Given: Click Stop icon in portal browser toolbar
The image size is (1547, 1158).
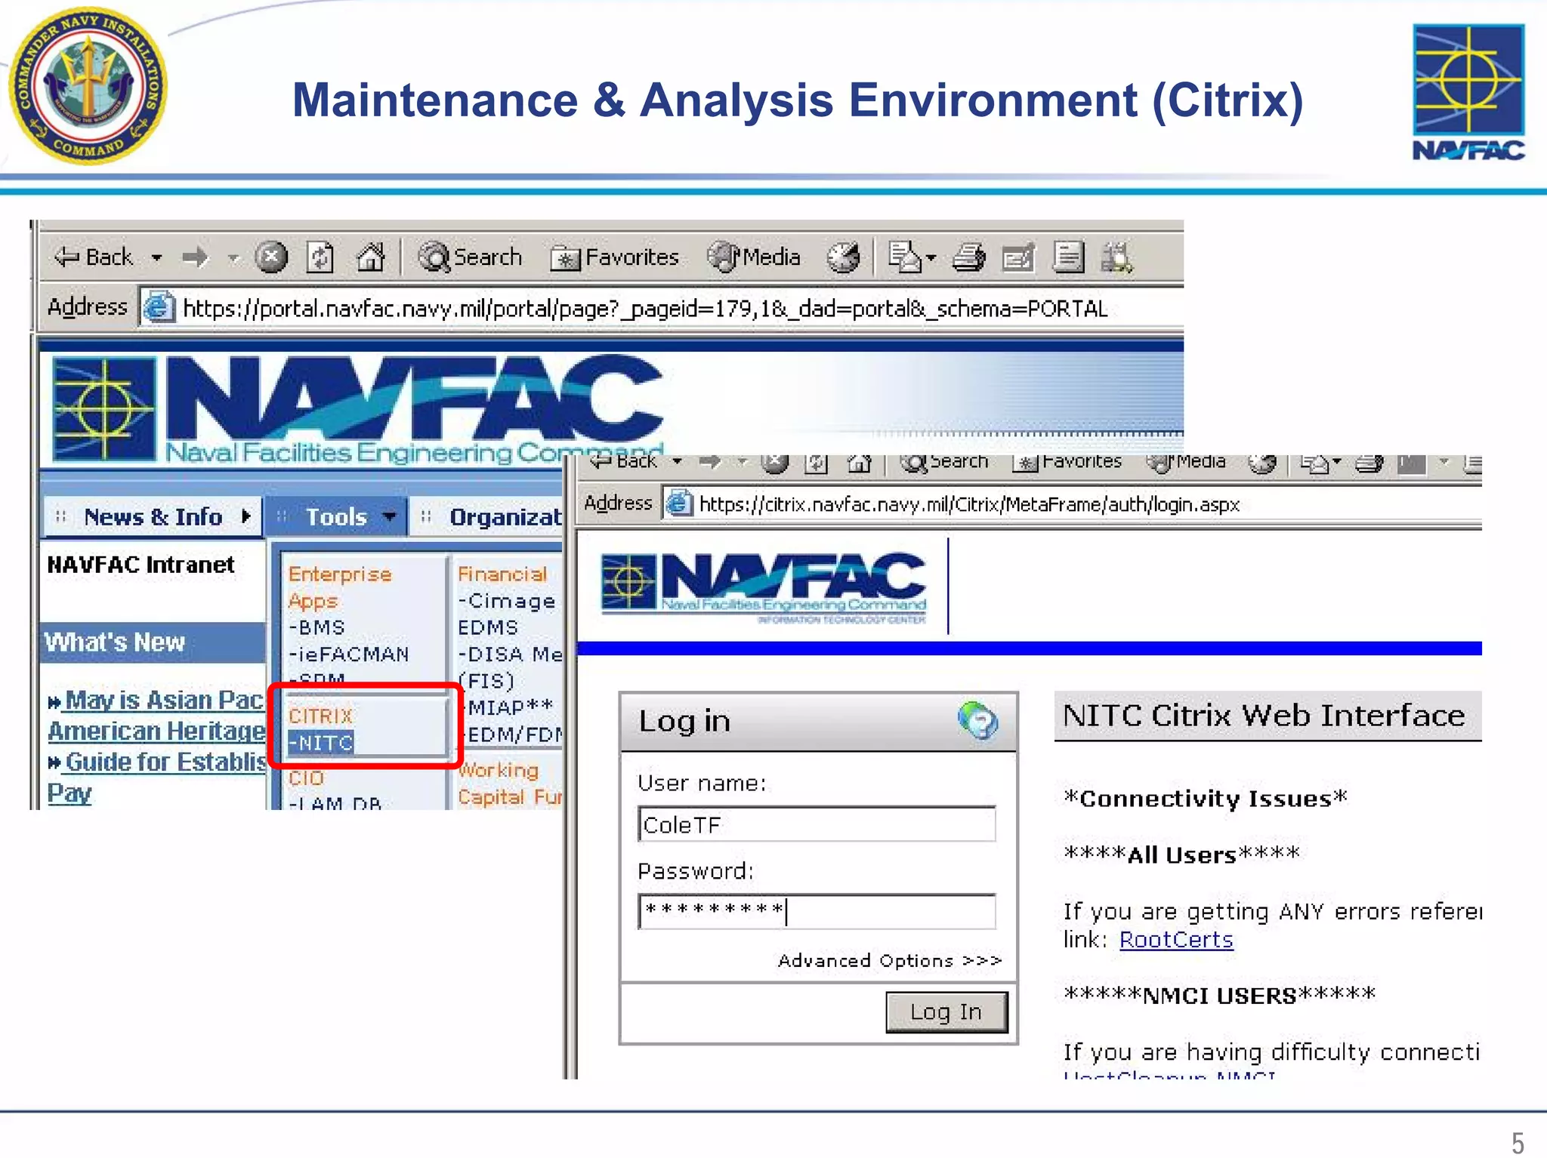Looking at the screenshot, I should 271,257.
